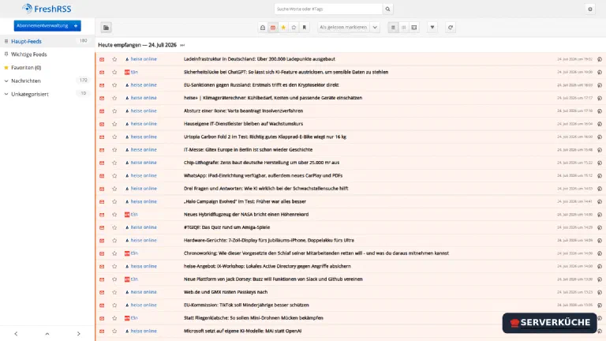The height and width of the screenshot is (341, 606).
Task: Switch to normal list view
Action: 393,28
